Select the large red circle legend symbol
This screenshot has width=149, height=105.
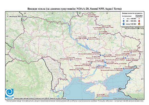tap(139, 21)
